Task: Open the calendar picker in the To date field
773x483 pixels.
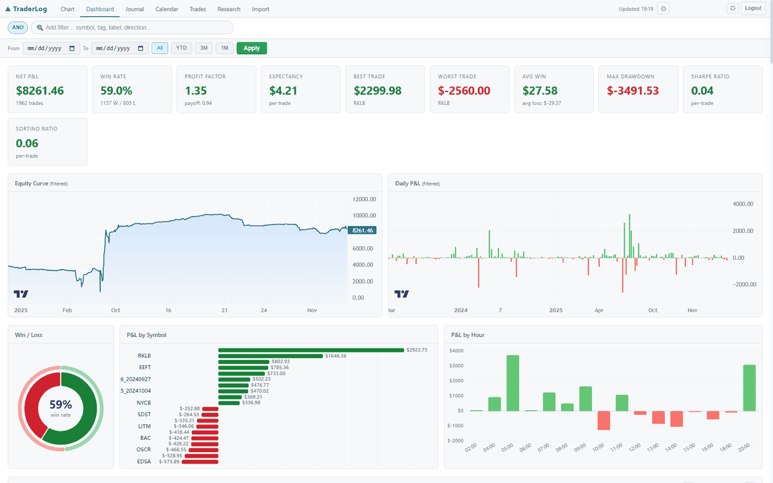Action: [x=140, y=48]
